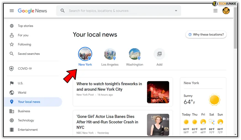Image resolution: width=241 pixels, height=140 pixels.
Task: Click the COVID-19 shield icon
Action: [x=11, y=68]
